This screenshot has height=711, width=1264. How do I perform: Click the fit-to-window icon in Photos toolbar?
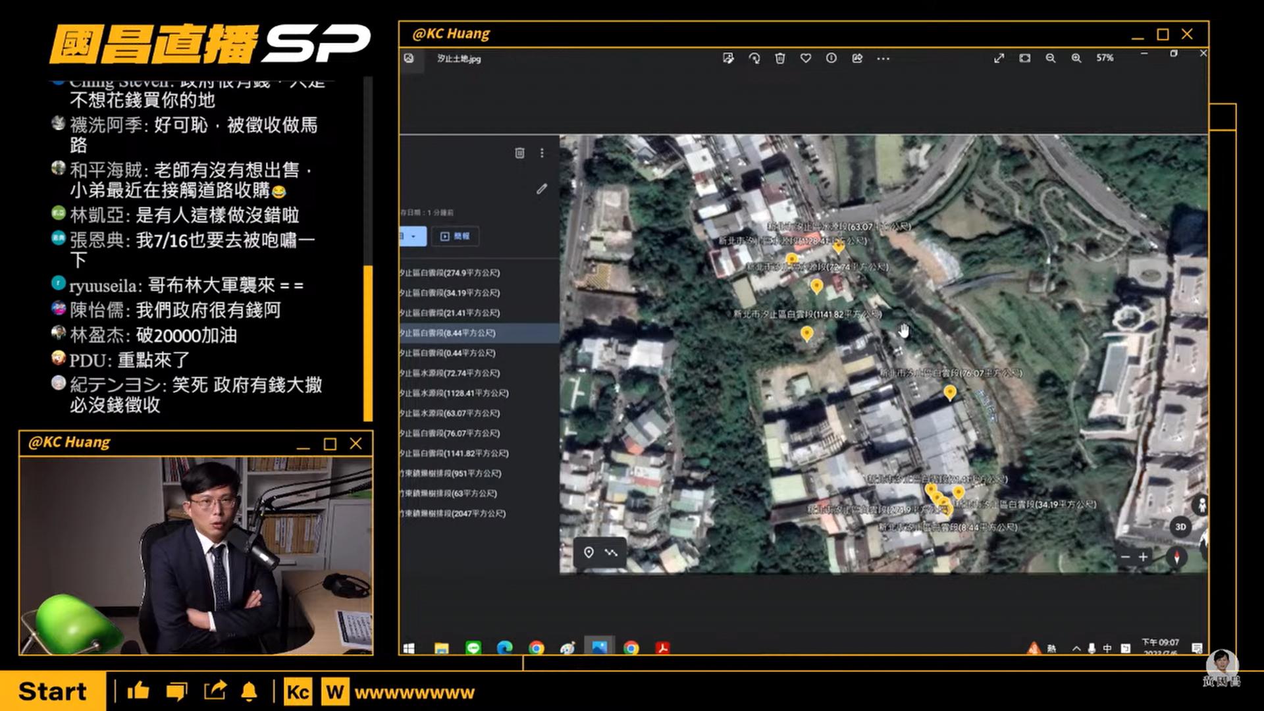[x=1025, y=59]
